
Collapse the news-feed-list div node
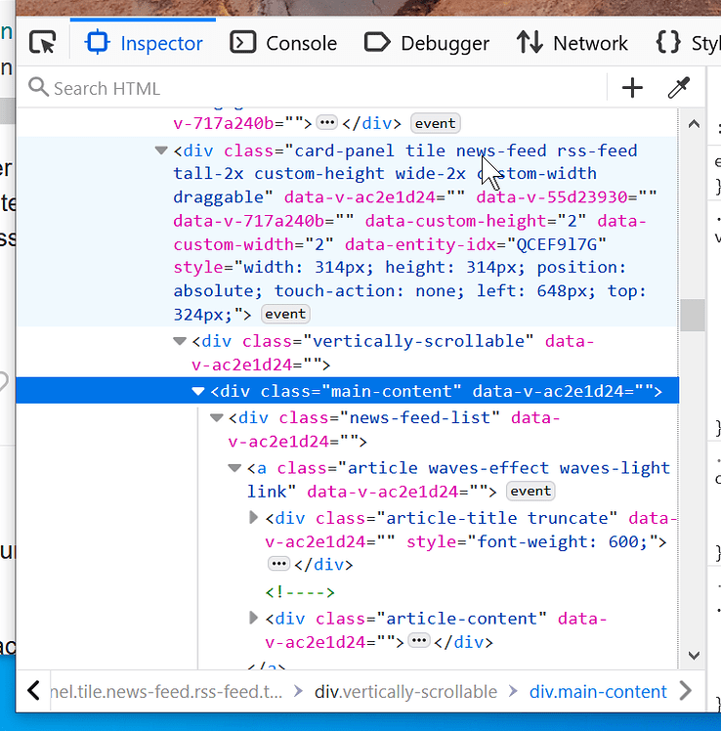click(216, 417)
